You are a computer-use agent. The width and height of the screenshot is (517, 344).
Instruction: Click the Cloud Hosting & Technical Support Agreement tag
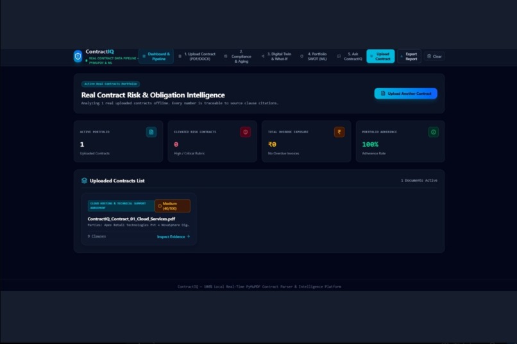click(121, 206)
